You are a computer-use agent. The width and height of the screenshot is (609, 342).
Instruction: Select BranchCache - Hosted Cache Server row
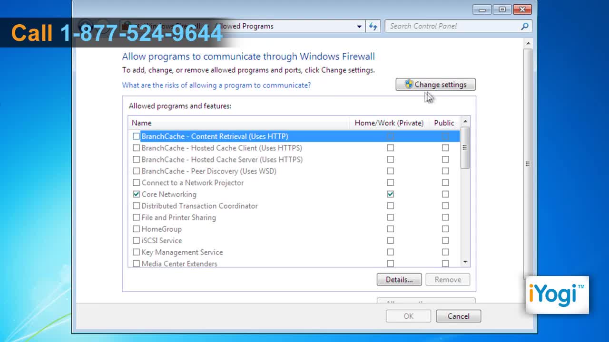(294, 160)
